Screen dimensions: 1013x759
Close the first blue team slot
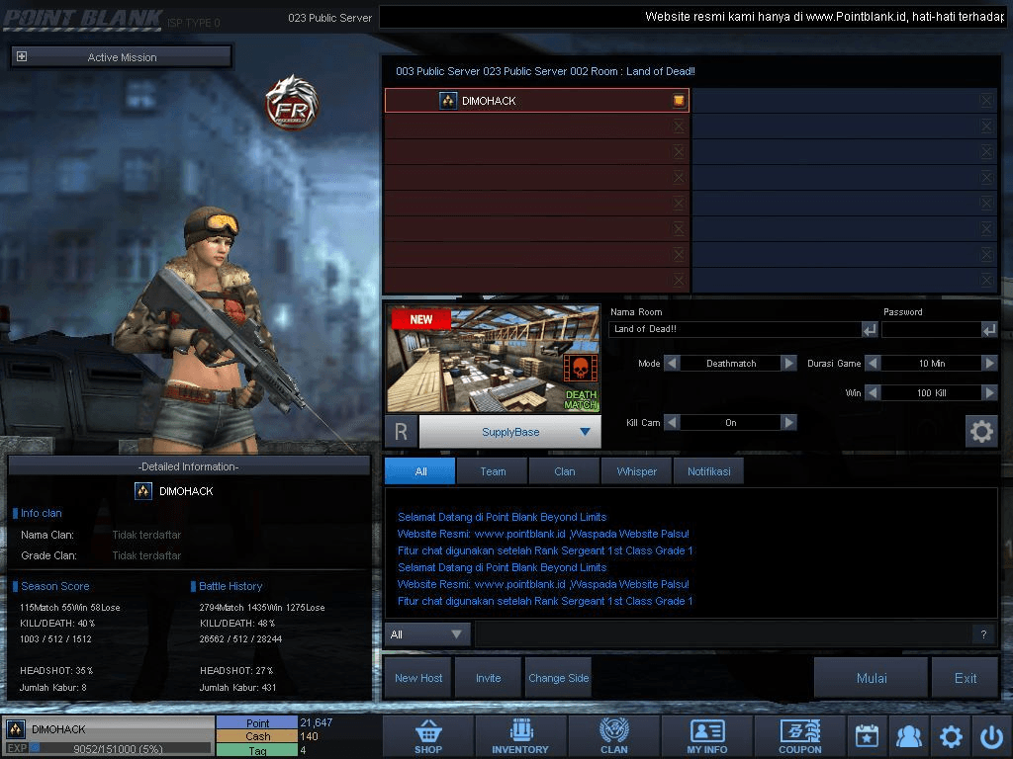[986, 100]
